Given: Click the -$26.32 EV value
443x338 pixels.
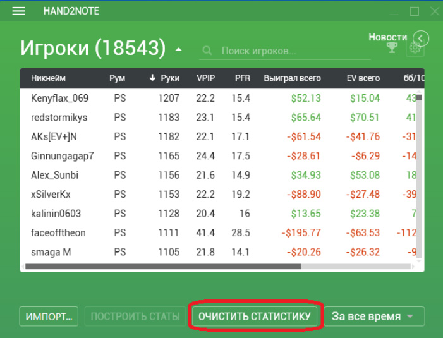Looking at the screenshot, I should 363,252.
